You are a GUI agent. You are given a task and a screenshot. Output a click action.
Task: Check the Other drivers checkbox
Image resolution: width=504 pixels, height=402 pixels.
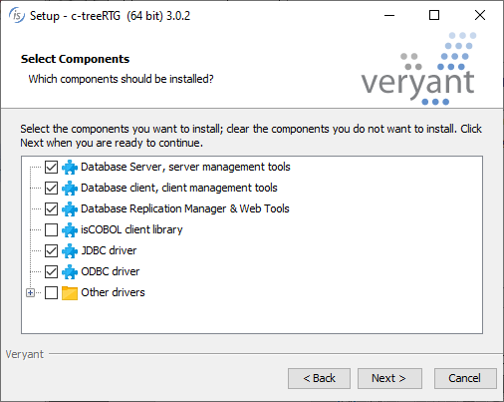point(51,292)
